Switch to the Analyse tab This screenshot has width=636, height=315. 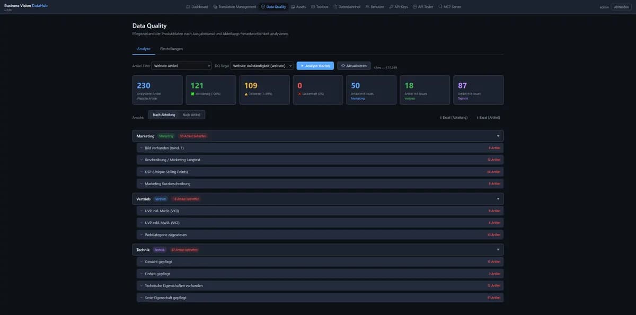144,49
